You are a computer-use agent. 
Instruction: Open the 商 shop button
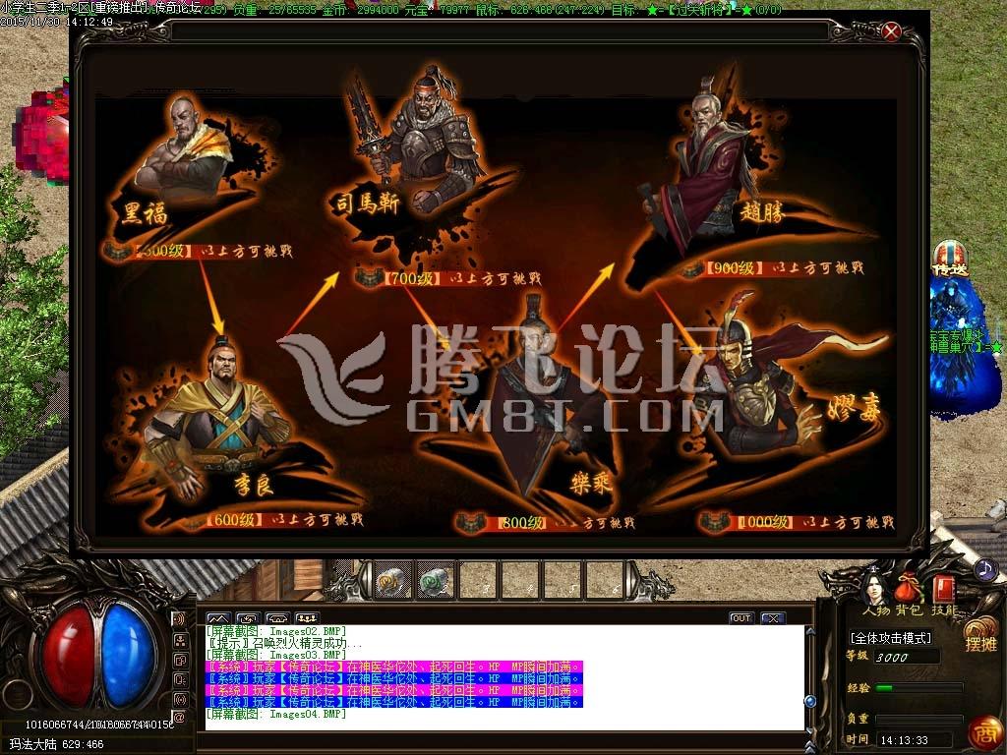pyautogui.click(x=983, y=733)
